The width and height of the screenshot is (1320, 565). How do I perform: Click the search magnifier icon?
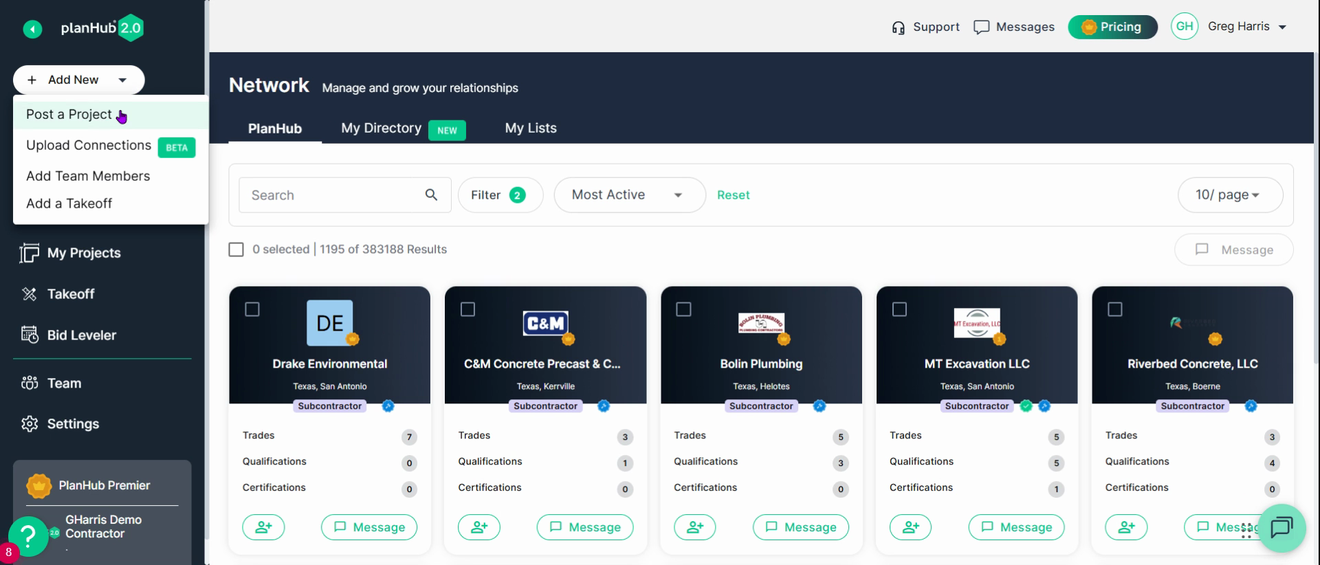[x=431, y=195]
